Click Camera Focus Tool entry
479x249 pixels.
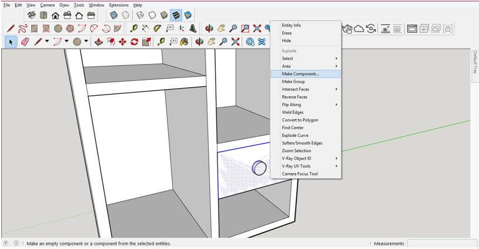click(306, 174)
